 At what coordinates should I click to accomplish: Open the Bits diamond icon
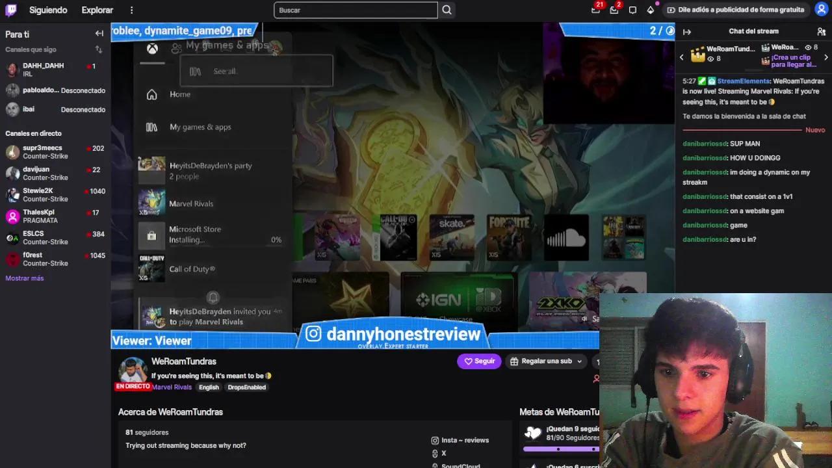[651, 10]
